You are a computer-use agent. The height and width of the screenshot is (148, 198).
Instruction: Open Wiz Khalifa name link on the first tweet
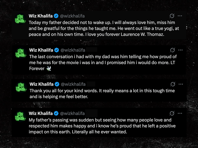[41, 16]
